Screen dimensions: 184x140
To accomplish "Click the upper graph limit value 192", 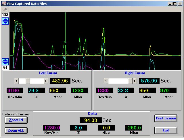I will (5, 15).
